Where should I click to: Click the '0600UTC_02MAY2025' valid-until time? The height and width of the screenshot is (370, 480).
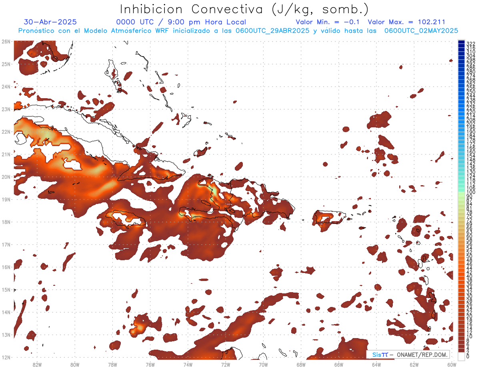click(421, 31)
